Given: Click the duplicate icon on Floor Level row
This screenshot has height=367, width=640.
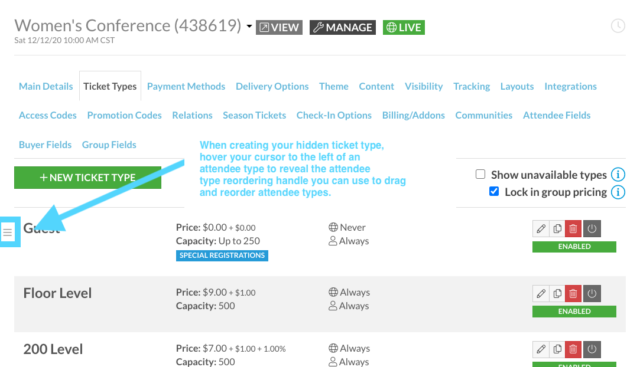Looking at the screenshot, I should point(557,293).
